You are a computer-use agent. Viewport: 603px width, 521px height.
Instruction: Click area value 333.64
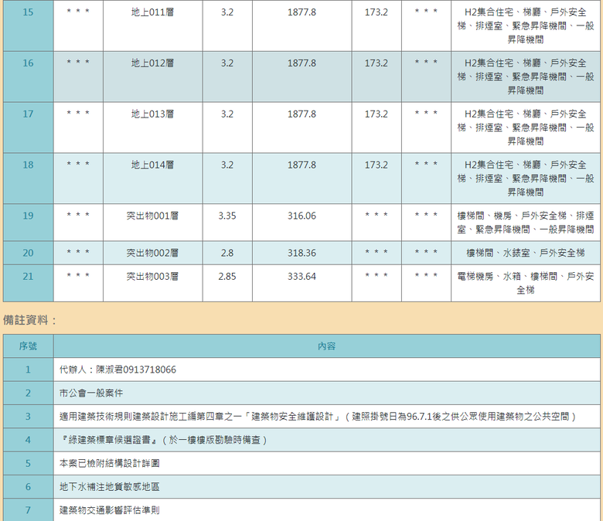(301, 277)
